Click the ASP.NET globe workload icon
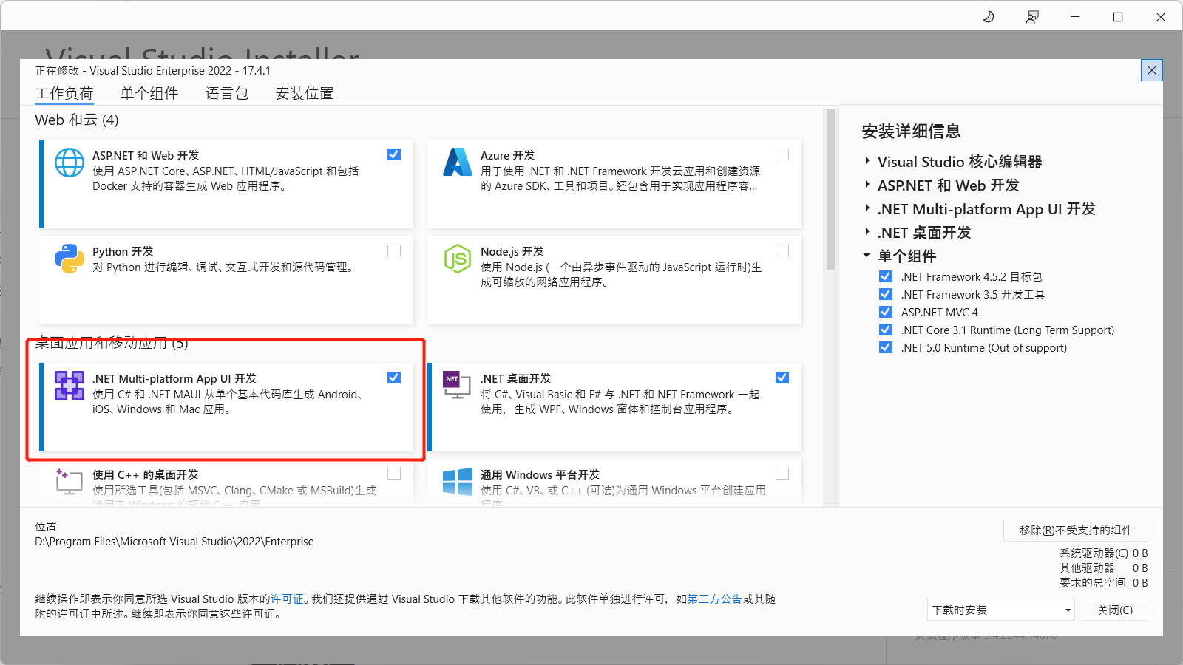This screenshot has width=1183, height=665. (x=70, y=163)
